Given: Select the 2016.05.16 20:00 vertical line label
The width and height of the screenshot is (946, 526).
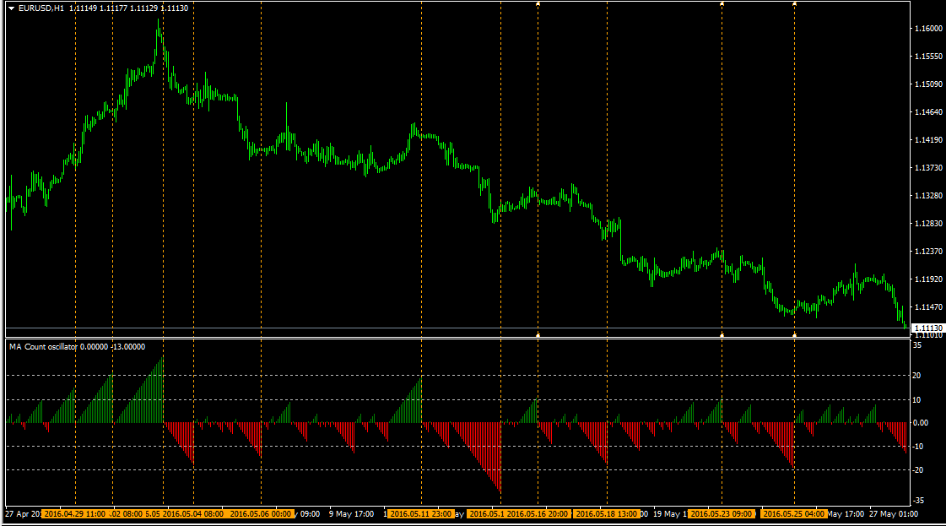Looking at the screenshot, I should [538, 514].
